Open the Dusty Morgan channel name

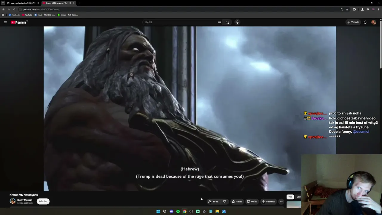coord(25,200)
